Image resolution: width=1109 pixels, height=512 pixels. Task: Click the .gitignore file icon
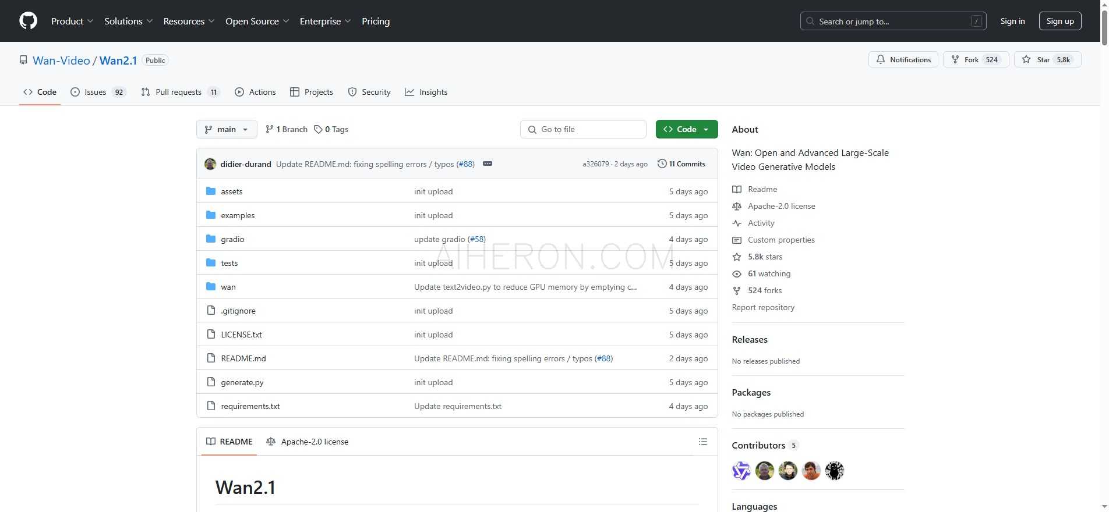click(x=211, y=310)
